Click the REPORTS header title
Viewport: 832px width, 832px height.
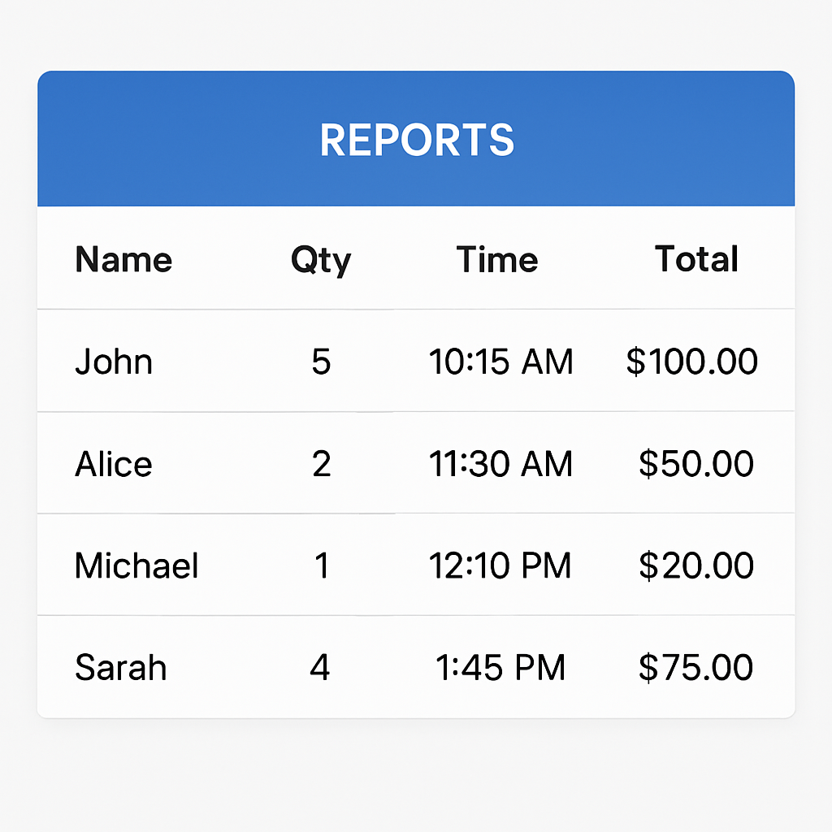click(x=417, y=140)
